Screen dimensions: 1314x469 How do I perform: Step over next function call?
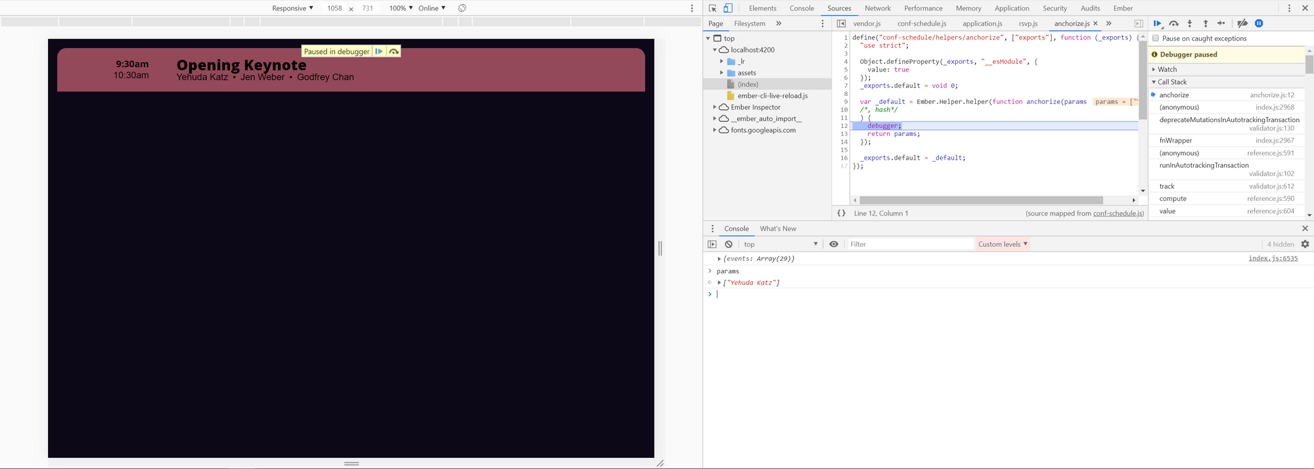pos(1174,24)
